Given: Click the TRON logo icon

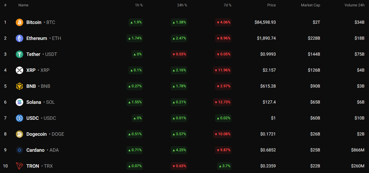Looking at the screenshot, I should [x=19, y=166].
